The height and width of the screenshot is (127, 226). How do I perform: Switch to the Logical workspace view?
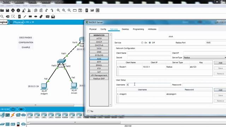pyautogui.click(x=4, y=22)
